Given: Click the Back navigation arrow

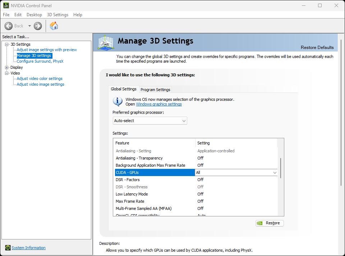Looking at the screenshot, I should pos(9,26).
